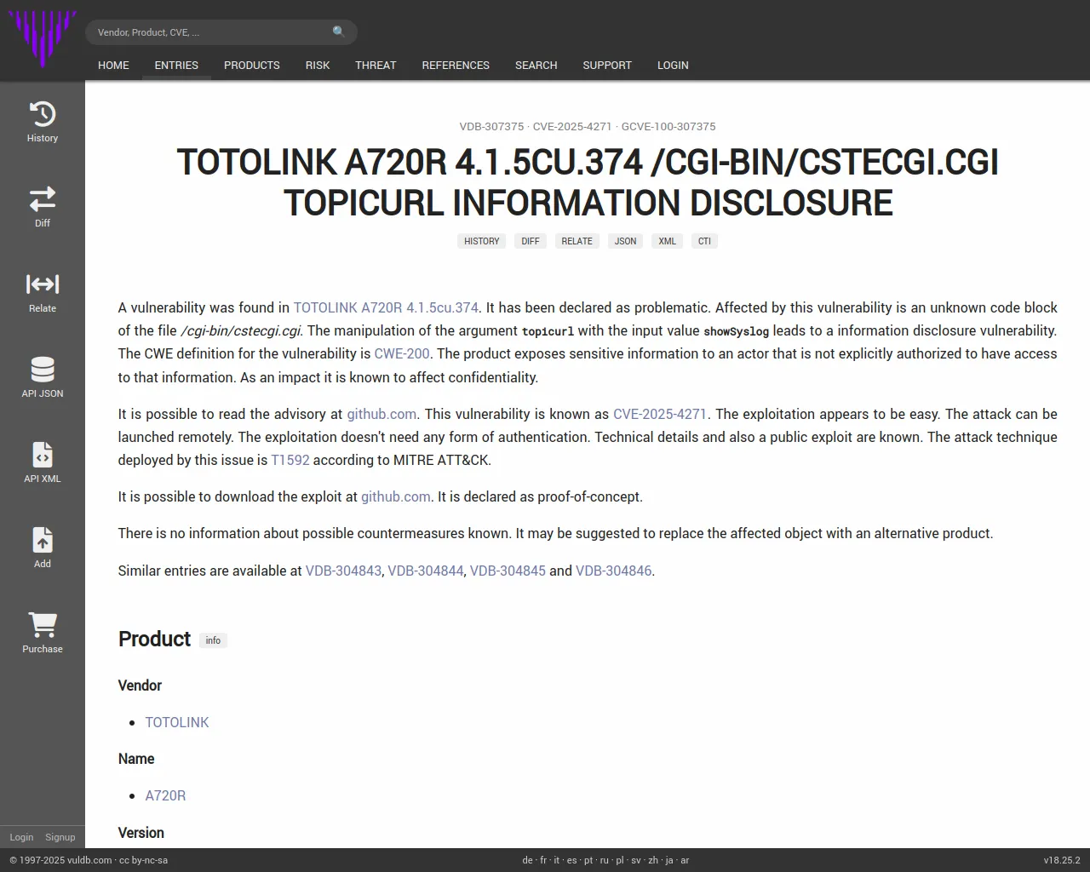The image size is (1090, 872).
Task: Open the RISK menu item
Action: [318, 65]
